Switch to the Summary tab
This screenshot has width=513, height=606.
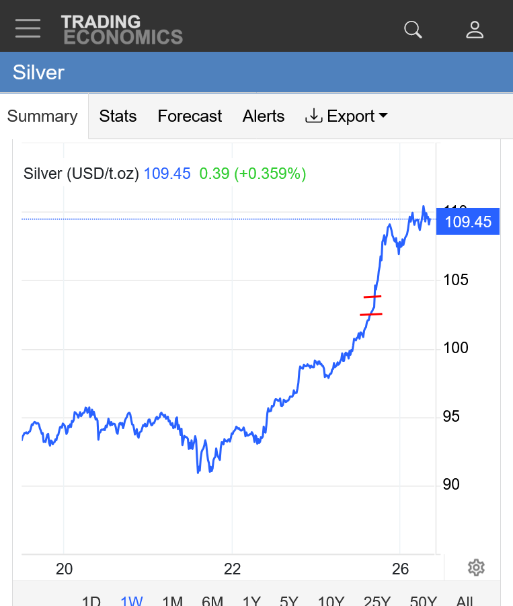(42, 116)
